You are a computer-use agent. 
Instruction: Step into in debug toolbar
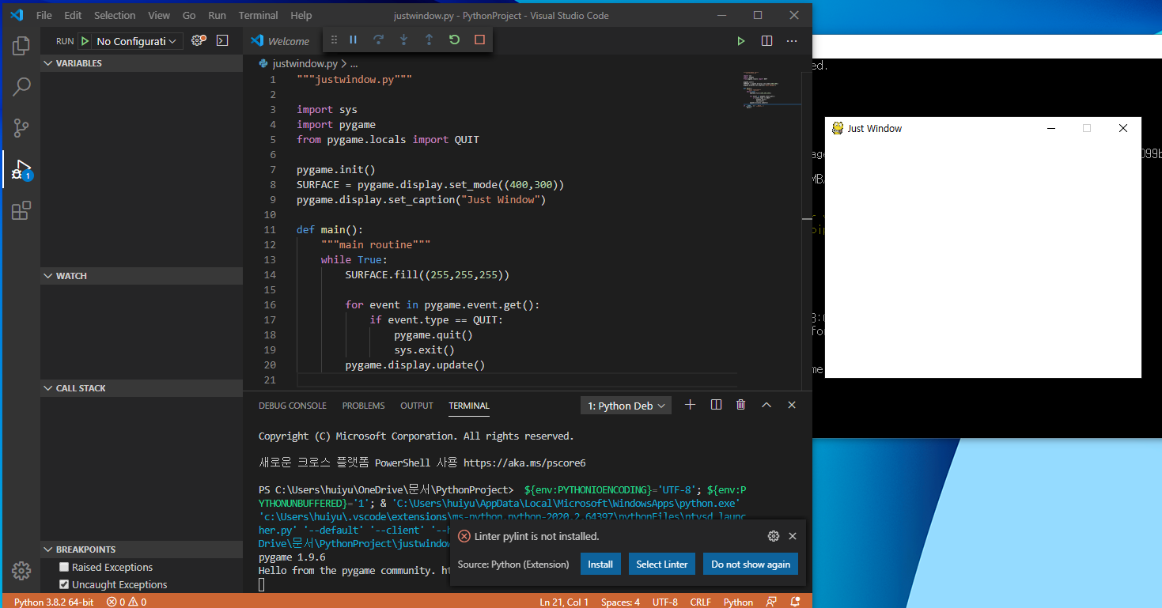[x=404, y=40]
